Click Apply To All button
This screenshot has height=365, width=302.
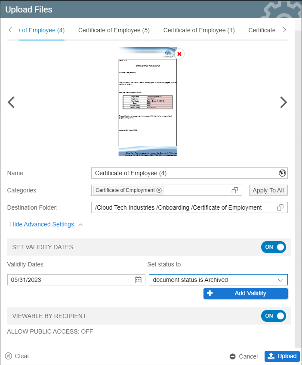(x=268, y=190)
